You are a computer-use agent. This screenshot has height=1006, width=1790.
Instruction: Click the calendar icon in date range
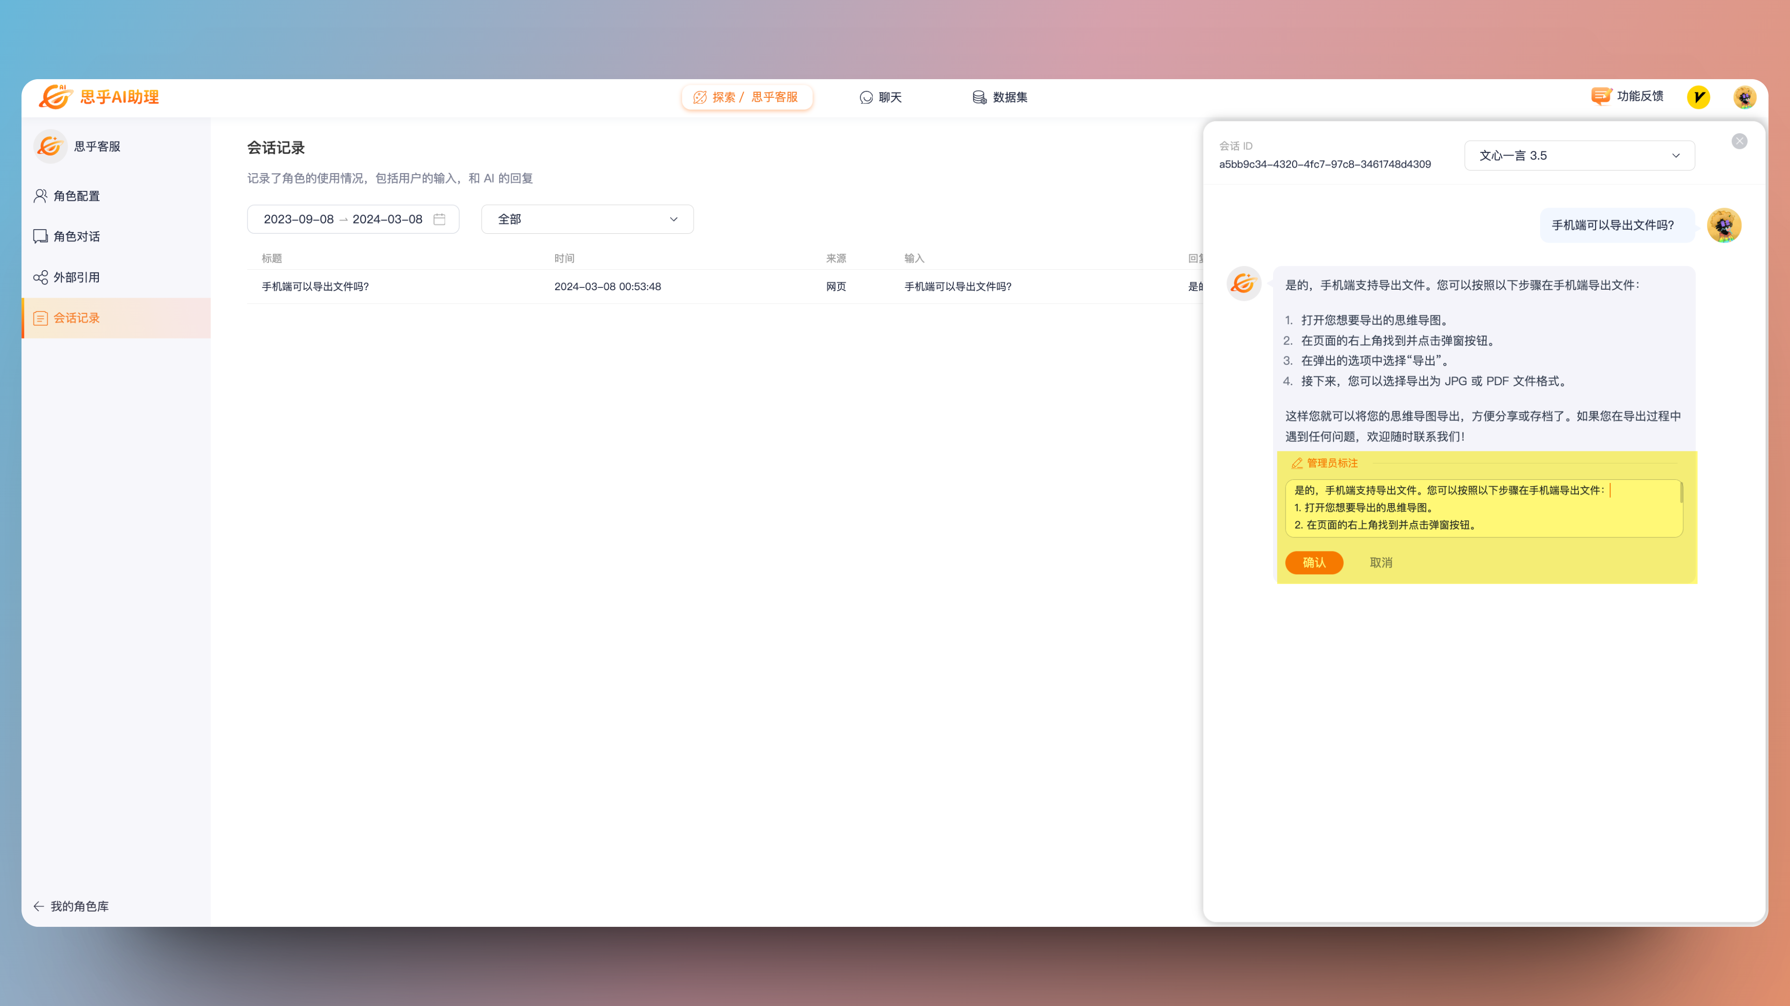click(x=439, y=219)
